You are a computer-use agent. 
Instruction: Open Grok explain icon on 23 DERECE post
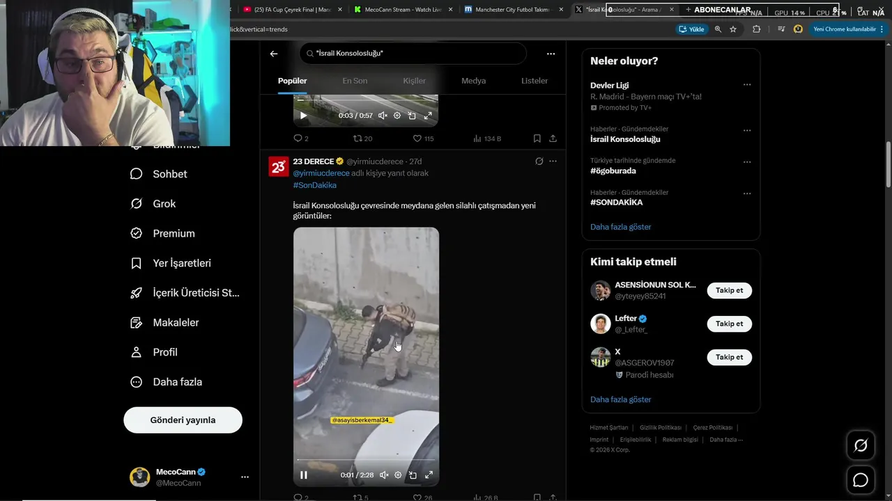(539, 161)
